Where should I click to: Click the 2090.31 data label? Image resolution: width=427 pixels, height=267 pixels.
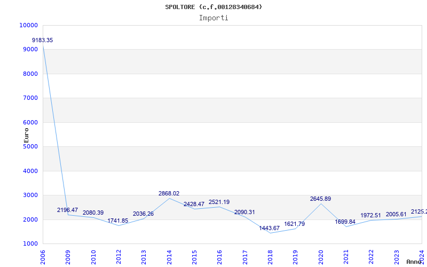coord(244,212)
